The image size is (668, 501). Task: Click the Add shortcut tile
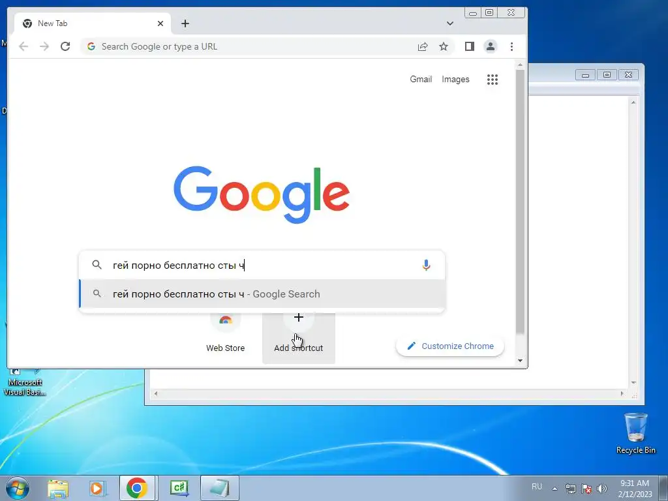coord(299,337)
